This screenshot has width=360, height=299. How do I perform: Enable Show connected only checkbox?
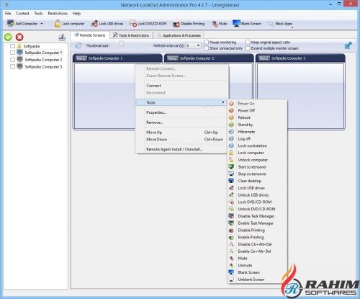(206, 48)
